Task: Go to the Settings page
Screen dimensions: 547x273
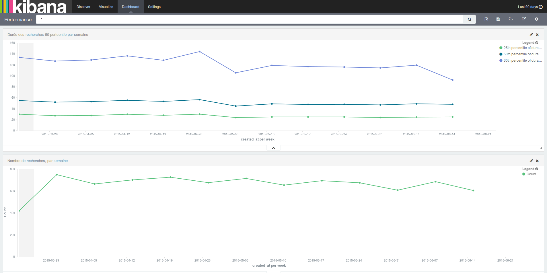Action: (154, 7)
